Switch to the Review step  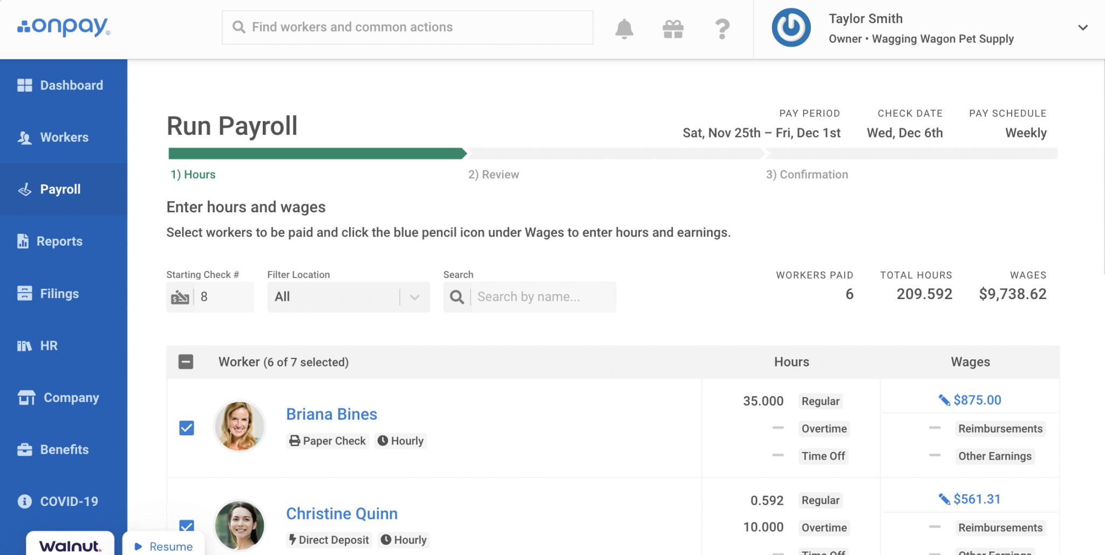coord(493,174)
